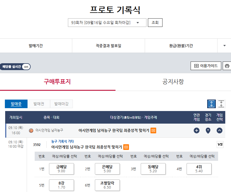
Task: Collapse the game selection chevron
Action: 220,130
